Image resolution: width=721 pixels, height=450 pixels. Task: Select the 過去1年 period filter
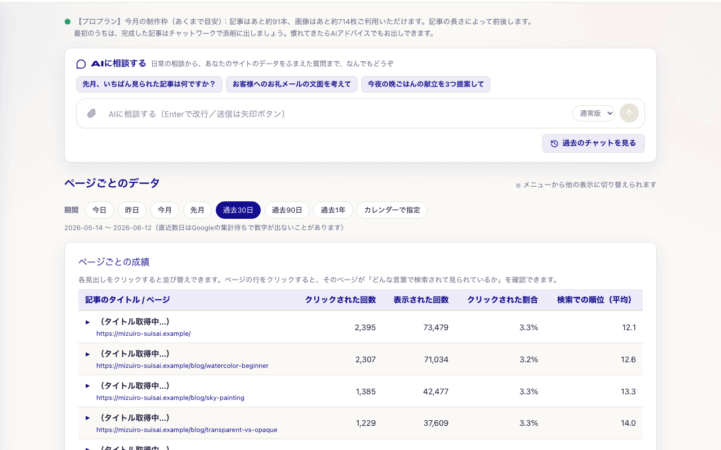pos(333,210)
